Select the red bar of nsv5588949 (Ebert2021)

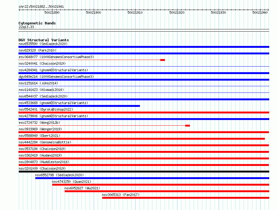142,139
